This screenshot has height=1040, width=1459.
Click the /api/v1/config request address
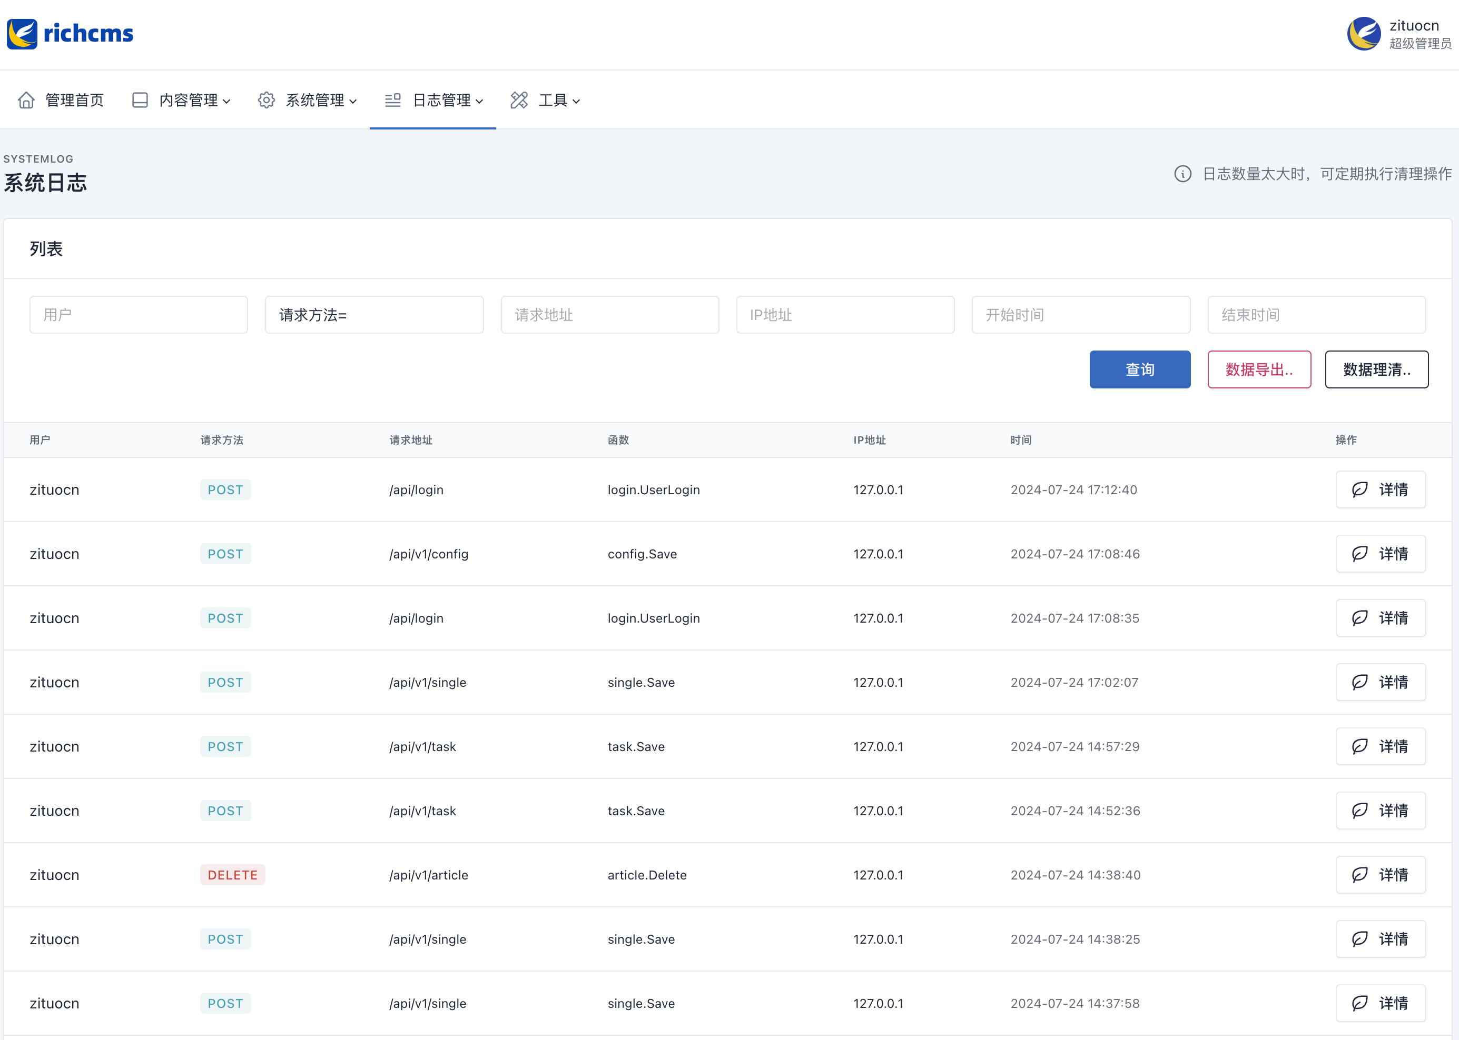(429, 554)
